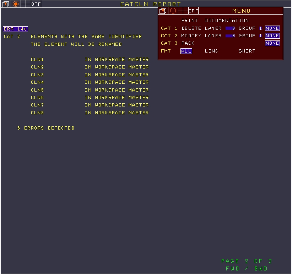Click GROUP value 1 in CAT 2 row
Viewport: 292px width, 274px height.
click(x=260, y=36)
